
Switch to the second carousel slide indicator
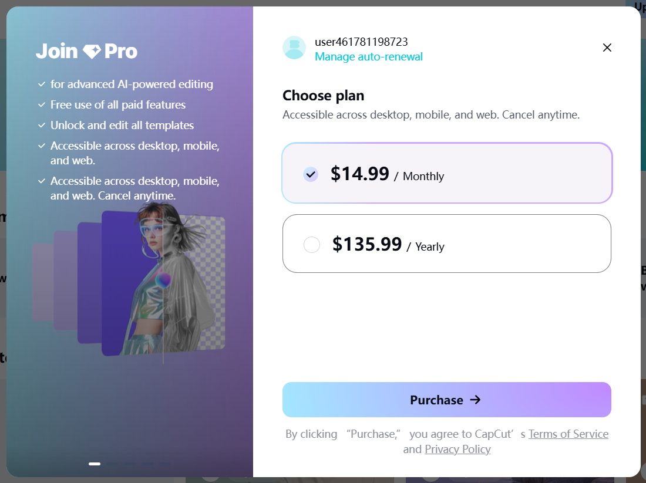pyautogui.click(x=112, y=464)
